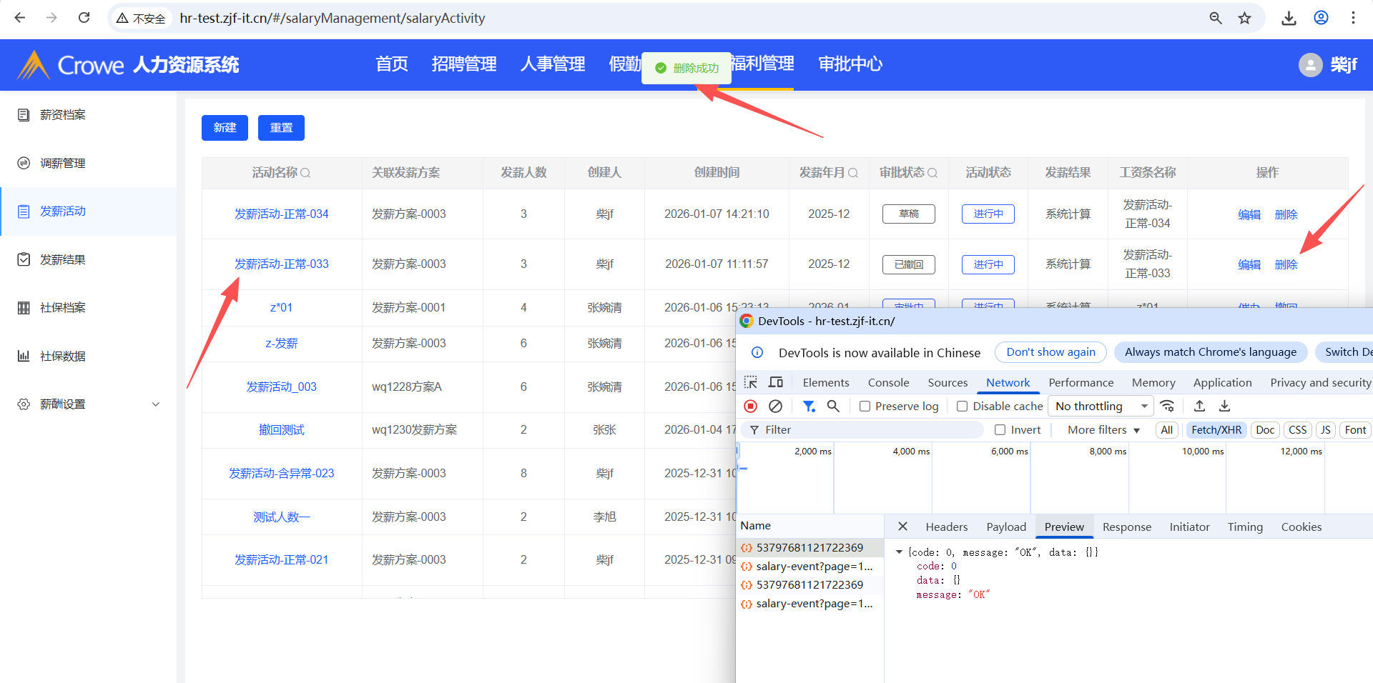Enable the Preserve log checkbox
Screen dimensions: 1373x683
click(x=865, y=407)
